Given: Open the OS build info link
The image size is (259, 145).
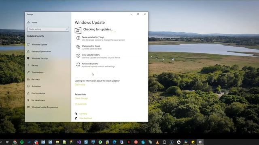Looking at the screenshot, I should pos(81,104).
